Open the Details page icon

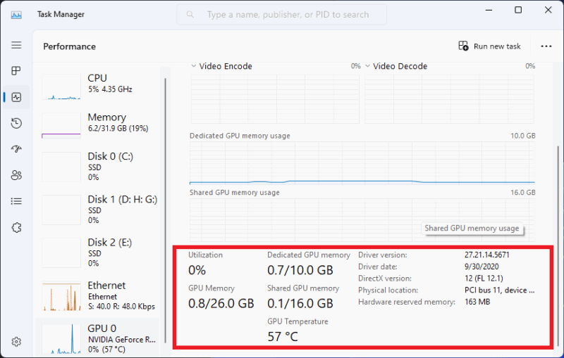pos(16,201)
